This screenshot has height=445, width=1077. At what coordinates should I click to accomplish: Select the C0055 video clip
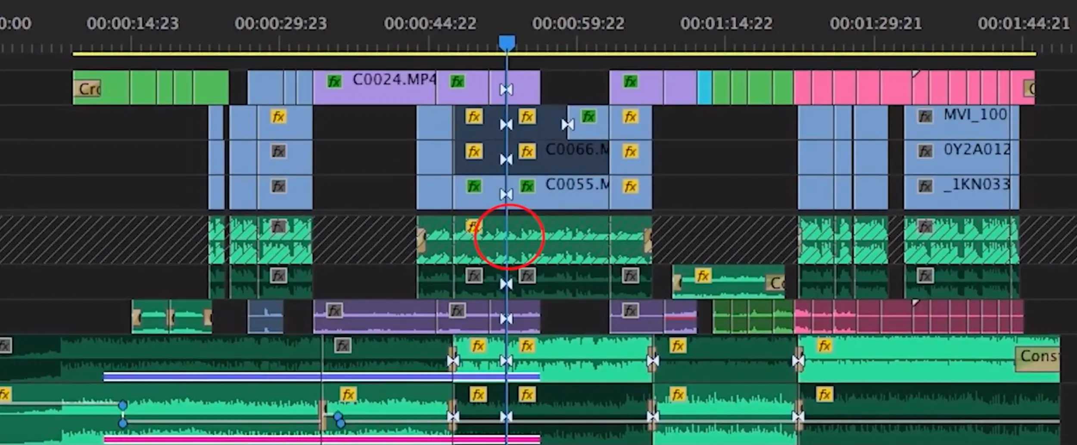pos(558,192)
